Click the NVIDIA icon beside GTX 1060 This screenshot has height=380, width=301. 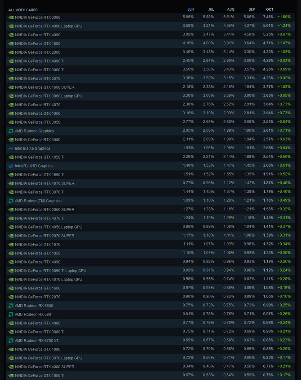[x=11, y=113]
